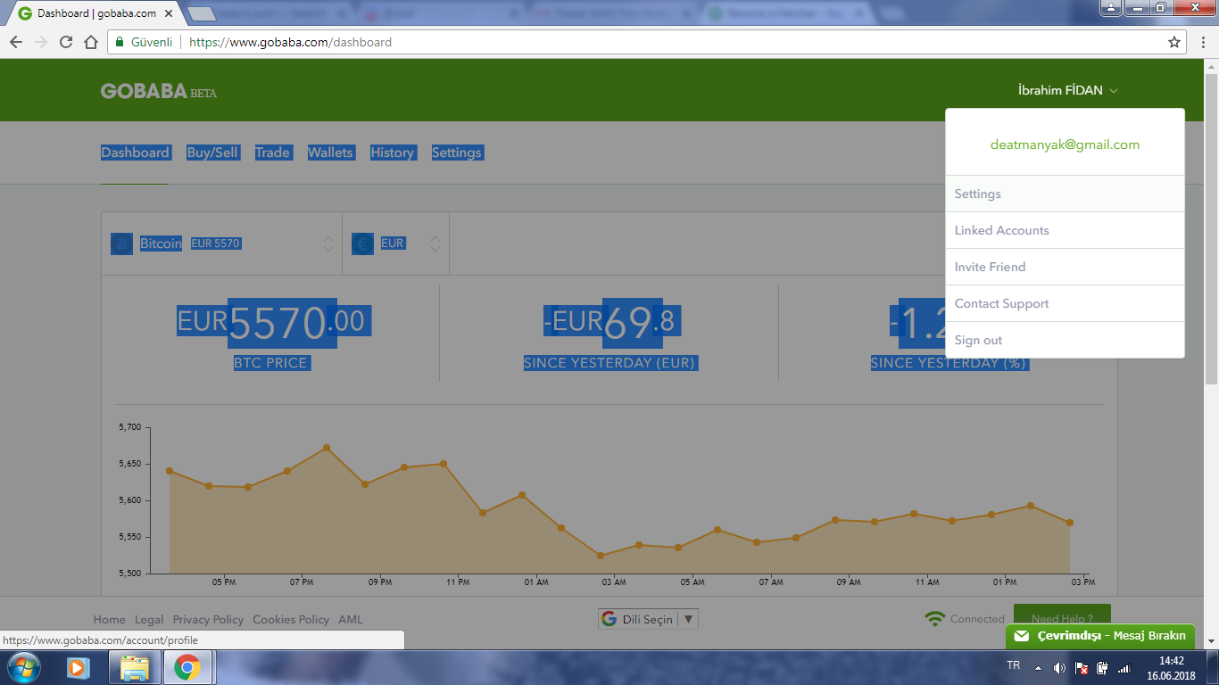Screen dimensions: 1219x685
Task: Open File Explorer from taskbar
Action: point(134,667)
